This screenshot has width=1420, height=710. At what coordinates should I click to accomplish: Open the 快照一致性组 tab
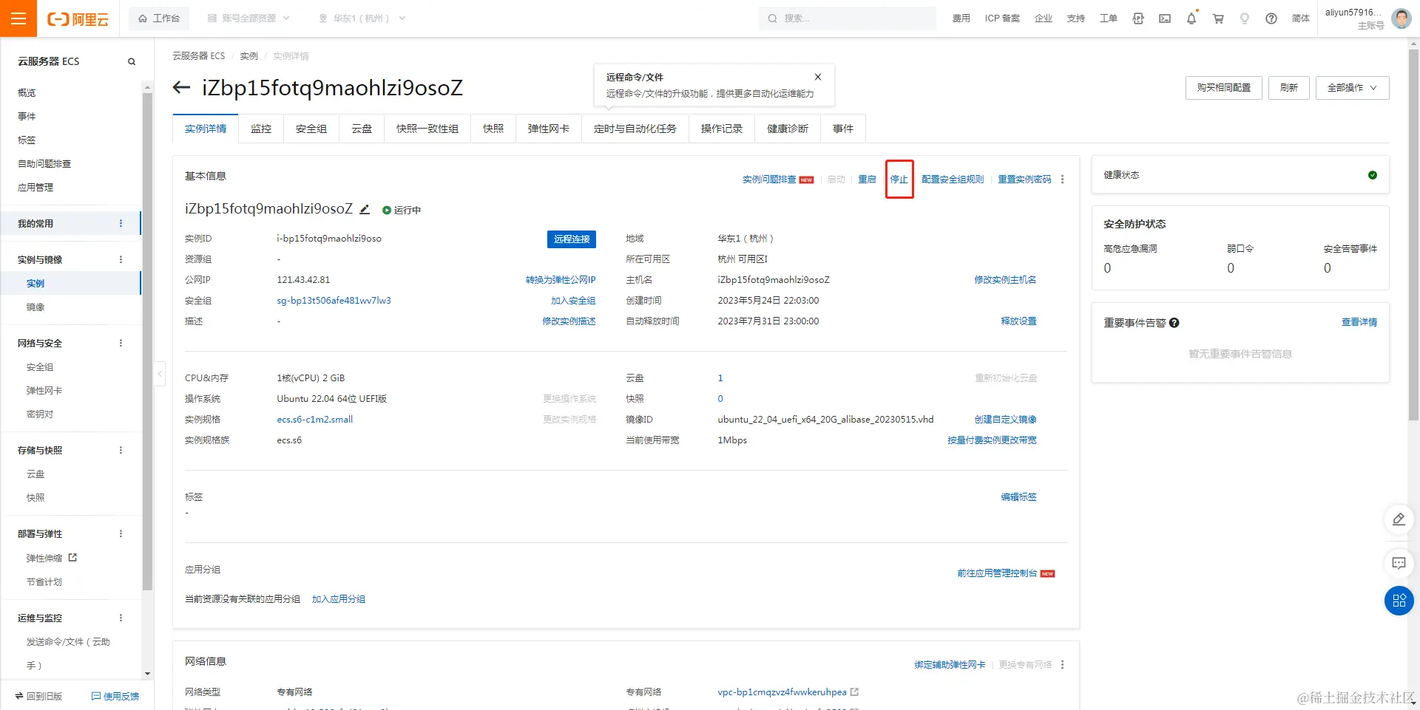click(427, 129)
